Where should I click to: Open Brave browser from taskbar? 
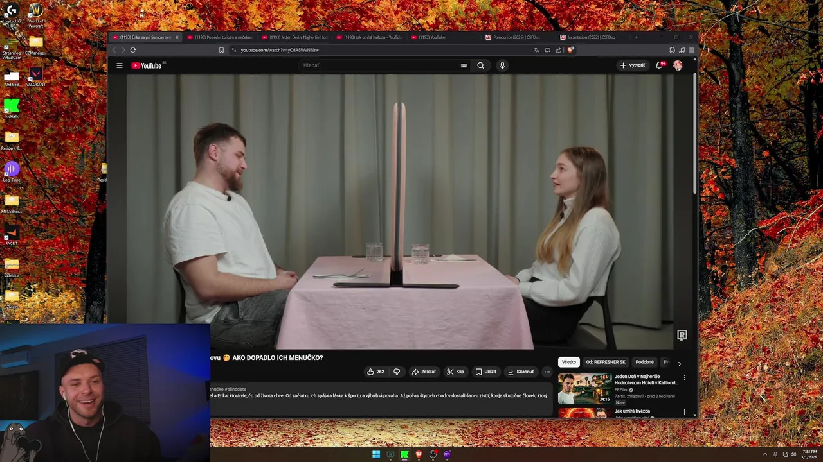click(419, 454)
